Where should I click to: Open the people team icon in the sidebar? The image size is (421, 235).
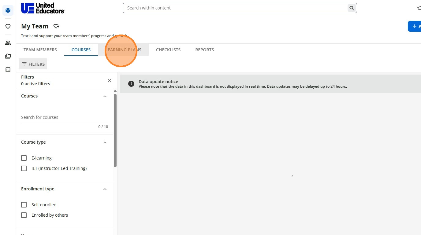[x=8, y=43]
